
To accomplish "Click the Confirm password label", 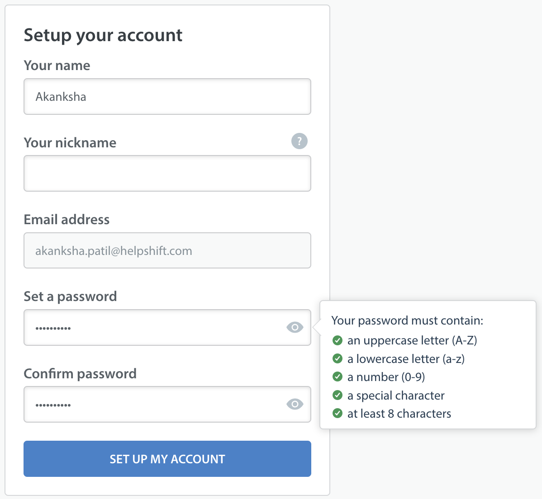I will click(x=80, y=374).
